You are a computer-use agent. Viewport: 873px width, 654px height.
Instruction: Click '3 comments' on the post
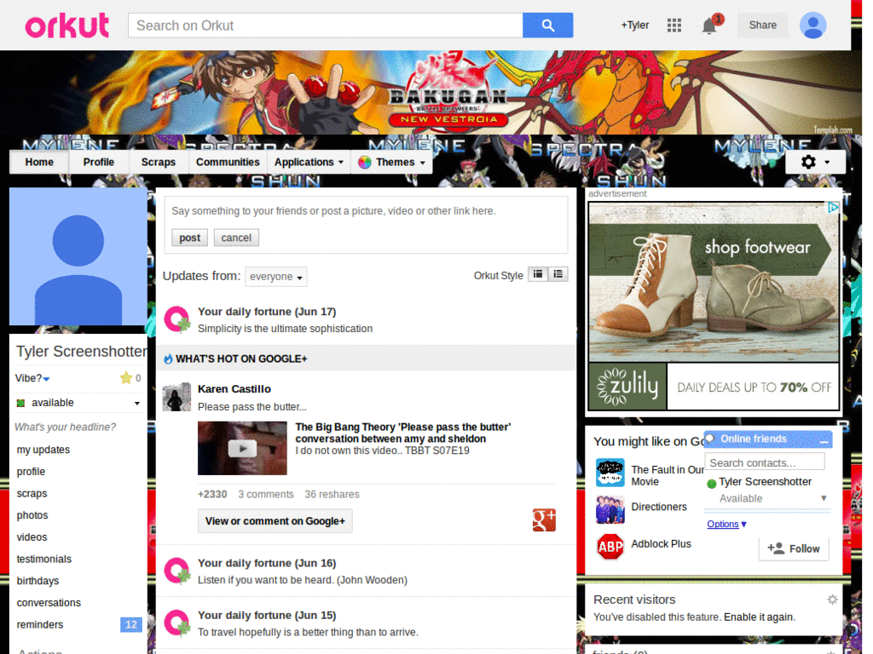[x=266, y=495]
